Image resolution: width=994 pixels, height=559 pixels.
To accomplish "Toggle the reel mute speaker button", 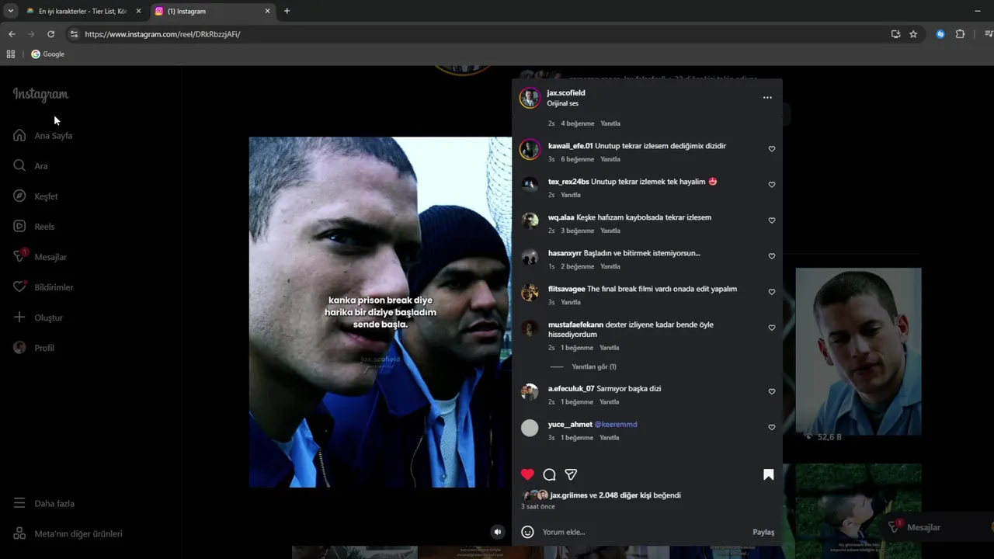I will pyautogui.click(x=498, y=532).
